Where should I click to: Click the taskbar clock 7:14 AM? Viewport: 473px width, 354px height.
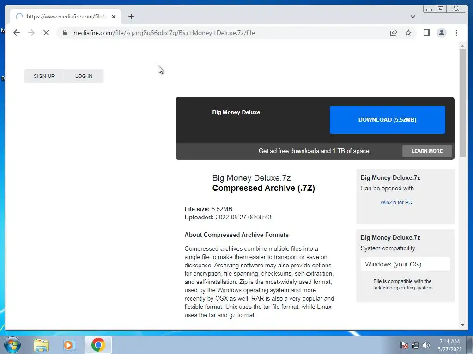tap(449, 342)
